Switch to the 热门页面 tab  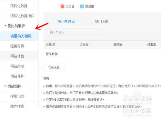102,22
